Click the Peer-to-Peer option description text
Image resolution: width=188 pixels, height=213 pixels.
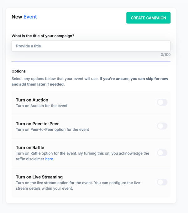pos(52,129)
